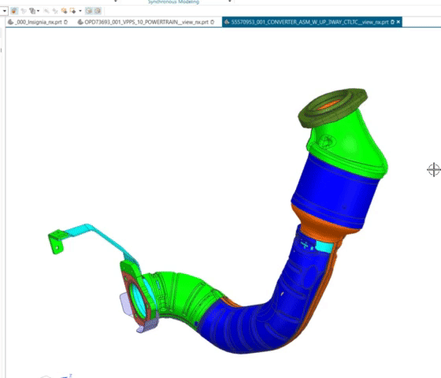Click the second greyed-out wand-like toolbar icon
Screen dimensions: 441x378
[x=55, y=11]
